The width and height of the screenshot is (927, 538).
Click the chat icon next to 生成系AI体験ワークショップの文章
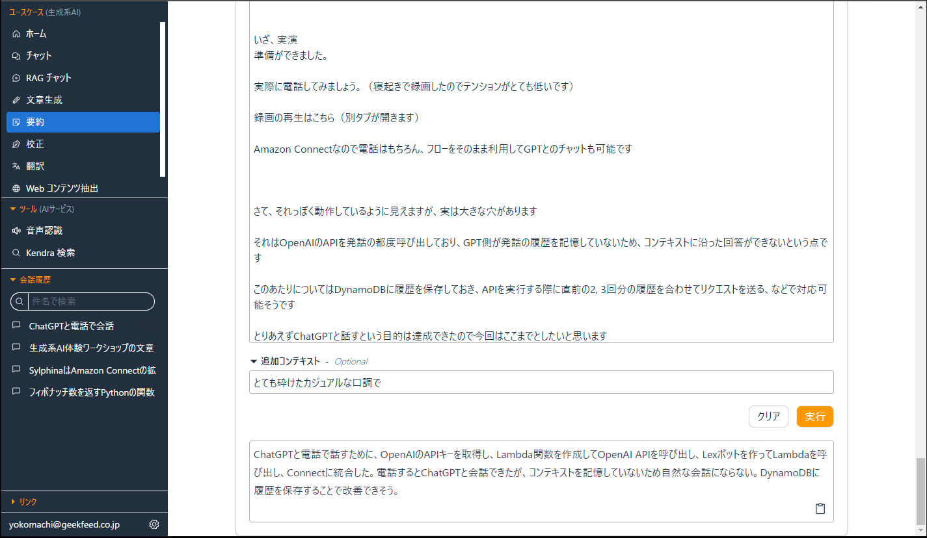[x=16, y=348]
